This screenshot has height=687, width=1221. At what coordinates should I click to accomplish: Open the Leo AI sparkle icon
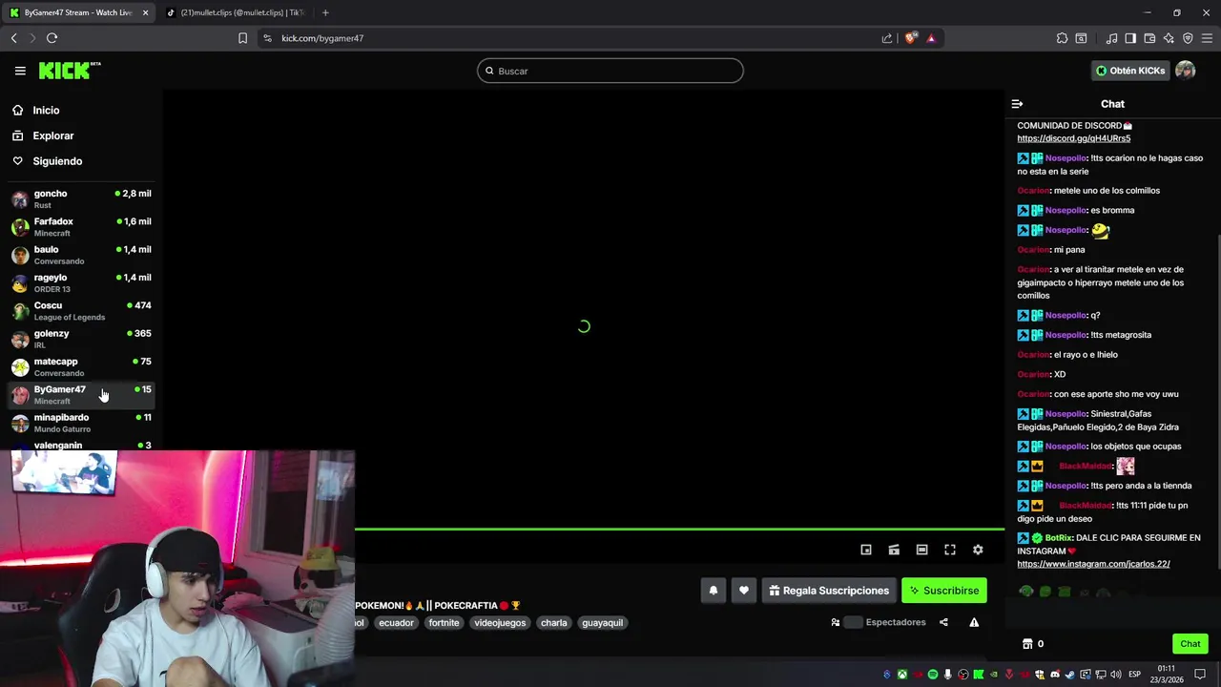[1169, 38]
